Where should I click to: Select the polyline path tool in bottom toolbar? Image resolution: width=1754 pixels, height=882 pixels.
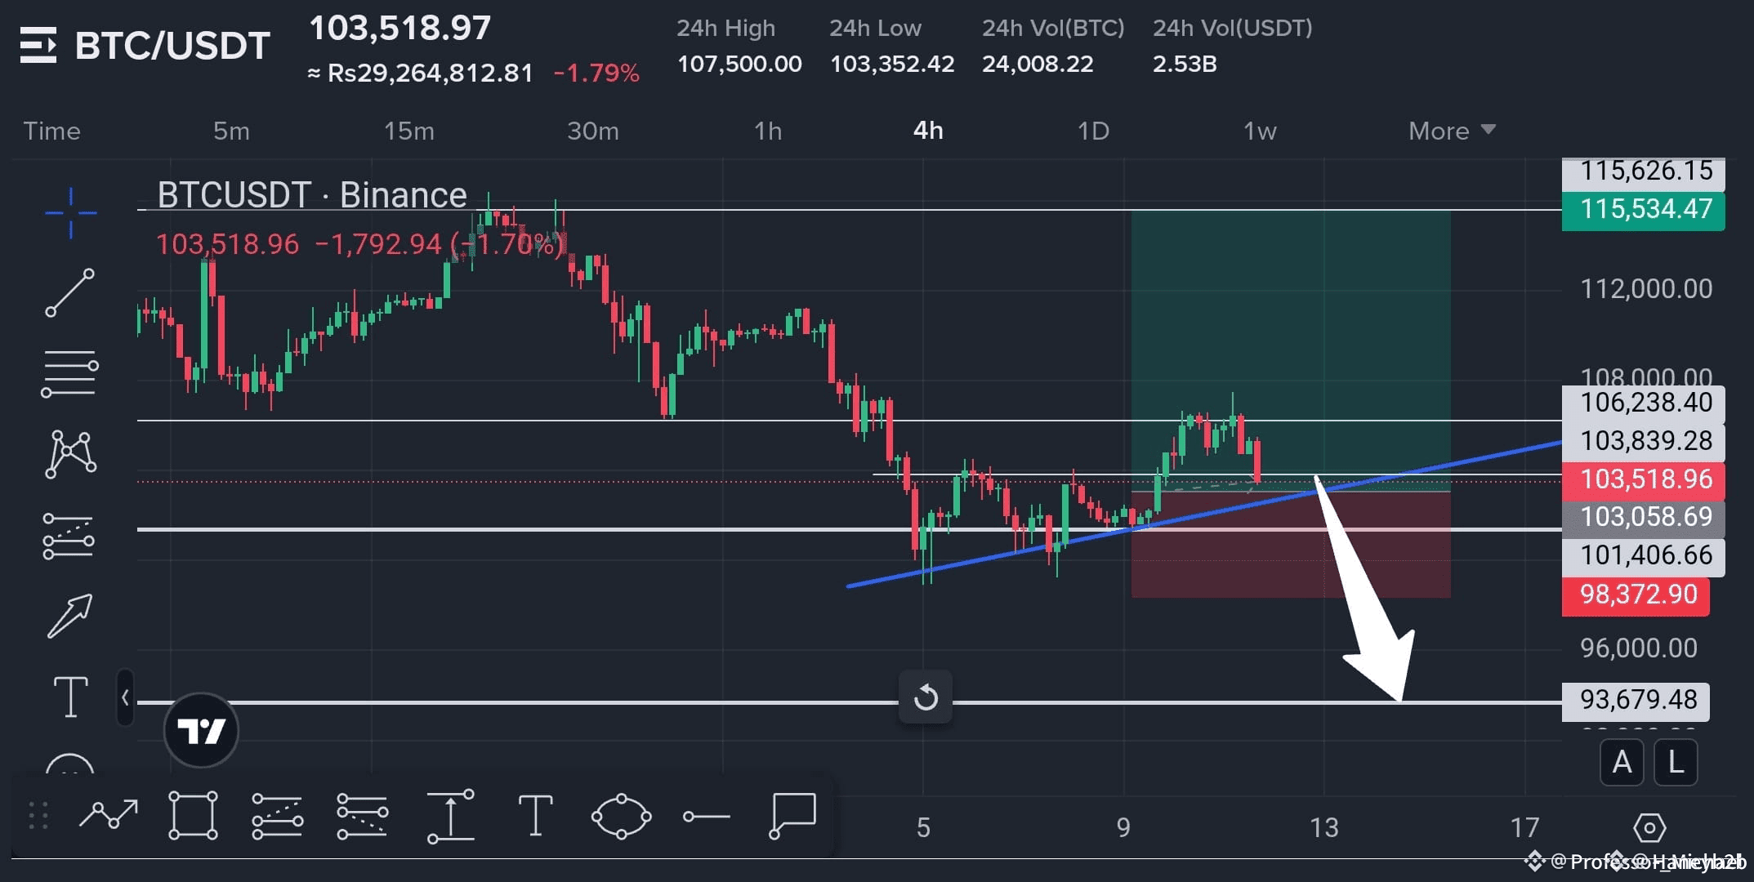(x=109, y=815)
